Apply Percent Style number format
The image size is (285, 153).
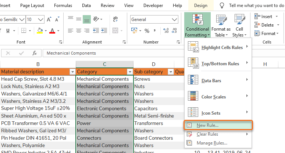146,31
